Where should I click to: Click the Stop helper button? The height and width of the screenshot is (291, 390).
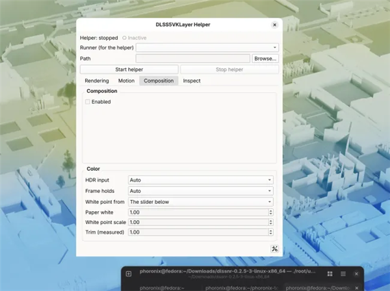click(229, 70)
